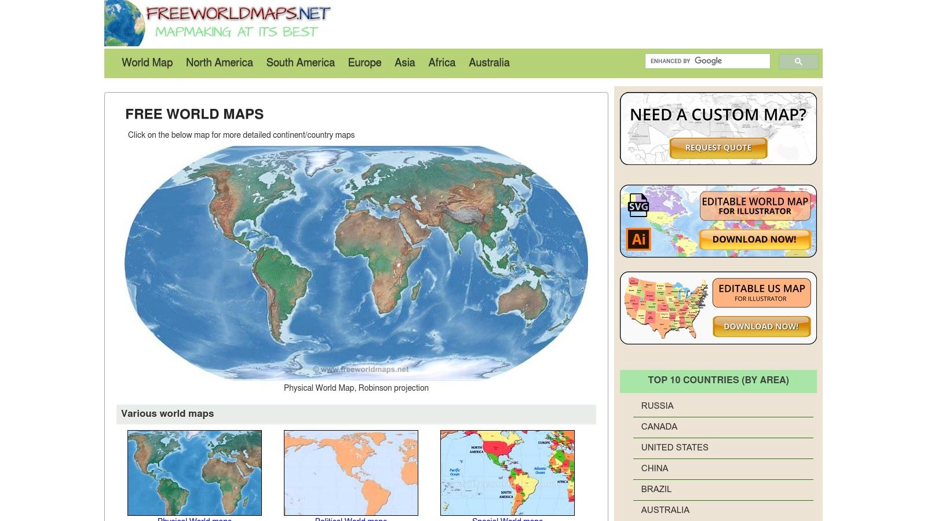Viewport: 927px width, 521px height.
Task: Click the Adobe Illustrator Ai icon
Action: coord(638,239)
